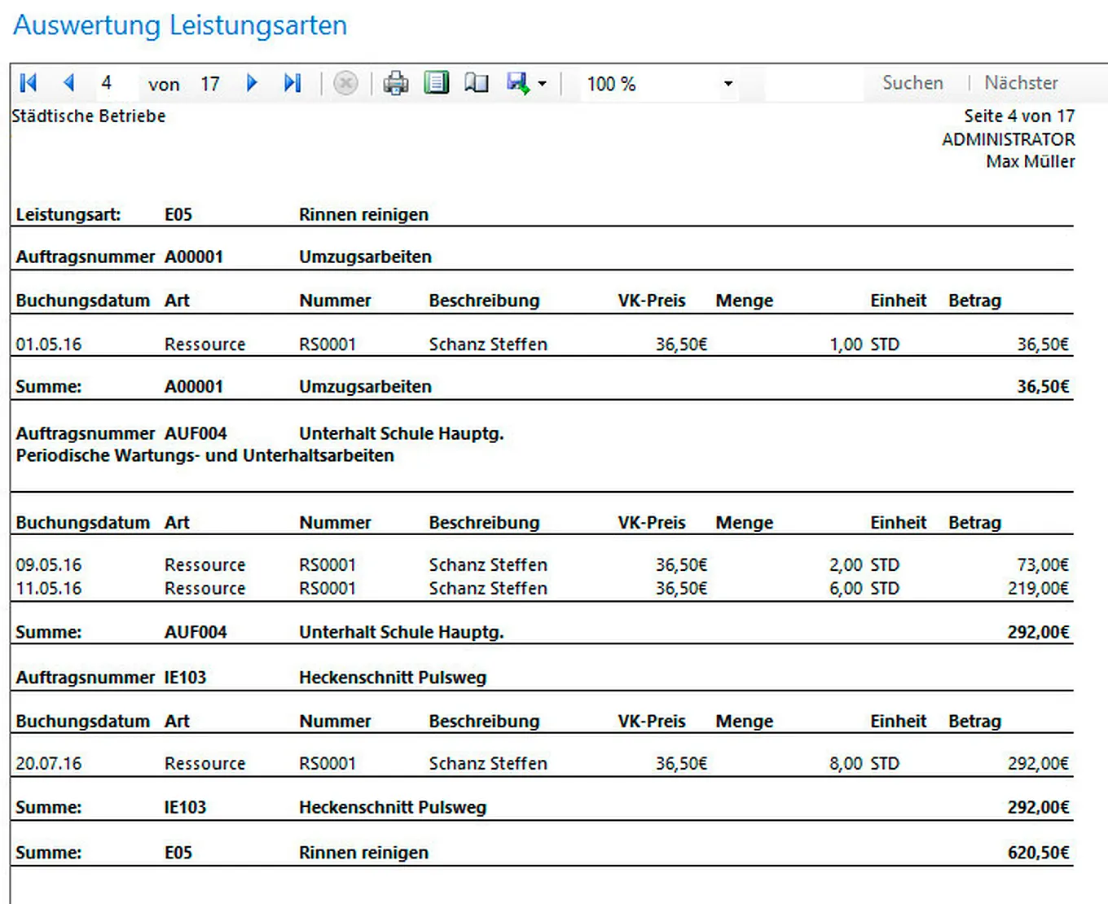
Task: Click the 11.05.16 booking row
Action: pos(49,588)
